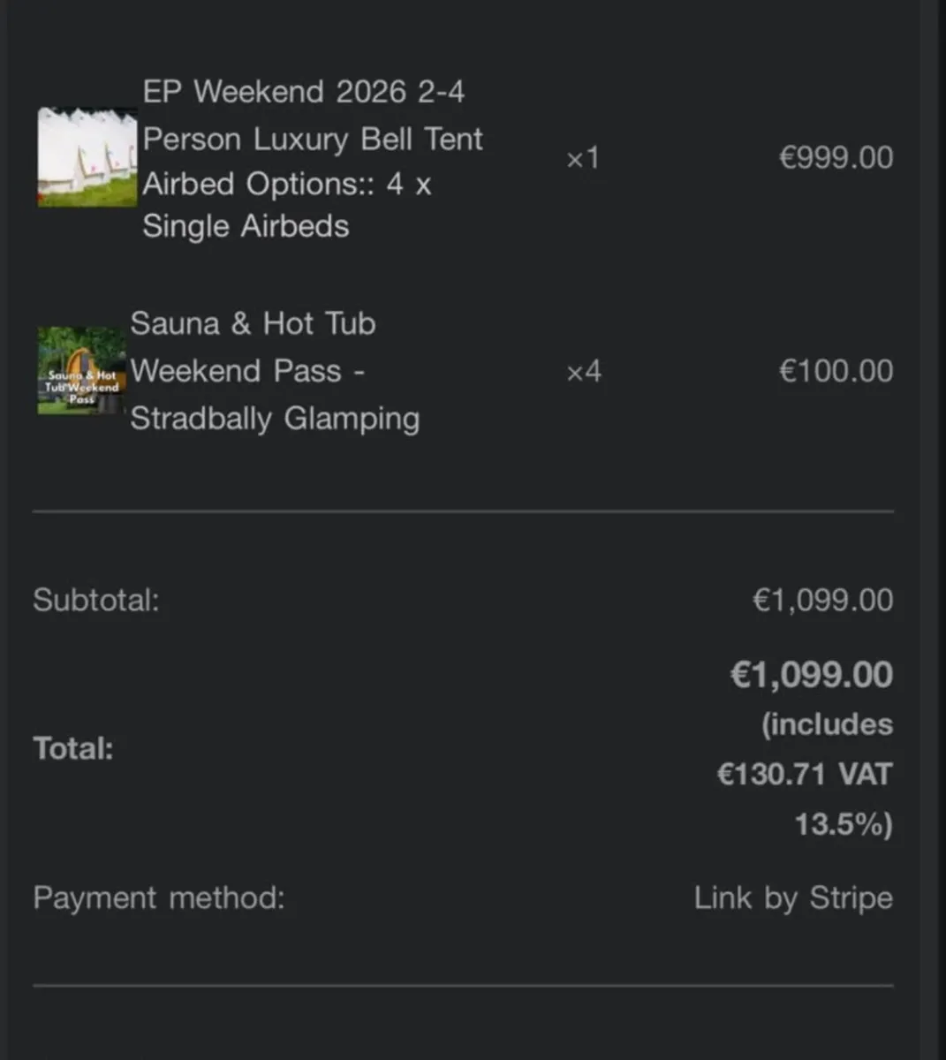This screenshot has width=946, height=1060.
Task: Click Link by Stripe payment value
Action: (x=793, y=898)
